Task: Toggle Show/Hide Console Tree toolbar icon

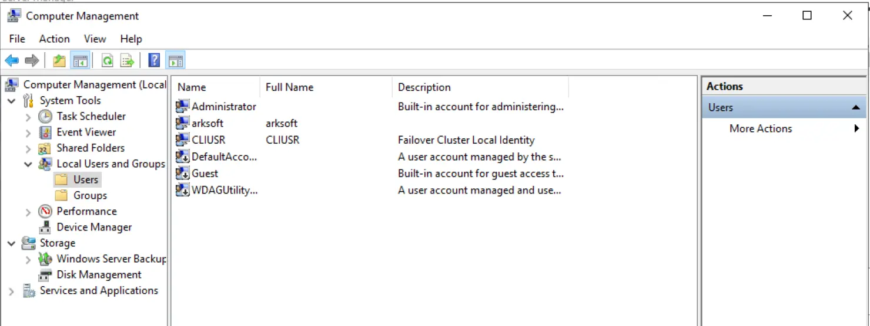Action: pyautogui.click(x=80, y=60)
